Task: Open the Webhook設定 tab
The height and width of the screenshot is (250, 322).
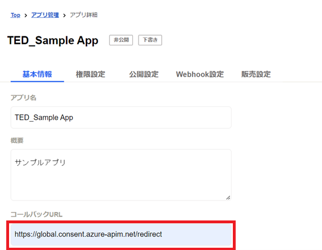Action: 200,74
